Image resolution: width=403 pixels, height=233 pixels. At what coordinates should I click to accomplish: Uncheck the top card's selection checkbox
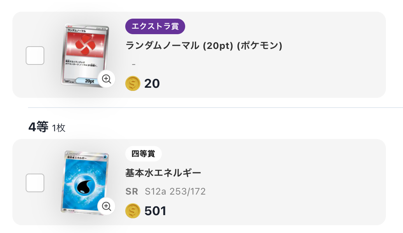coord(35,56)
